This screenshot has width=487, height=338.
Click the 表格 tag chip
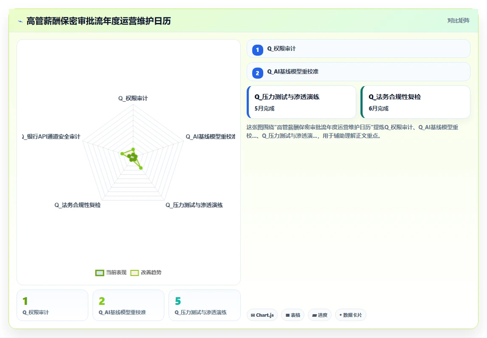point(293,315)
